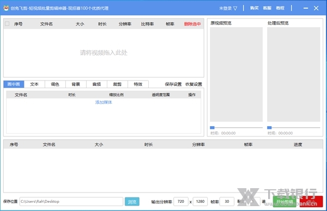Switch to the 音频 tab
The image size is (327, 211).
96,84
